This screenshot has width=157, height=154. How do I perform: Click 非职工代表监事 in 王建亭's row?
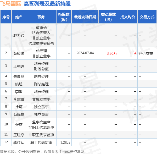coord(41,135)
